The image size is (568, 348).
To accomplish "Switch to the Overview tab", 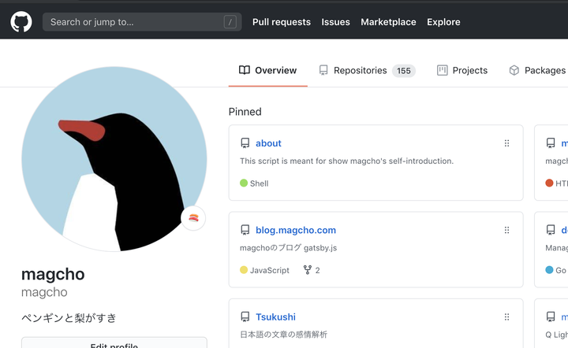I will (268, 71).
